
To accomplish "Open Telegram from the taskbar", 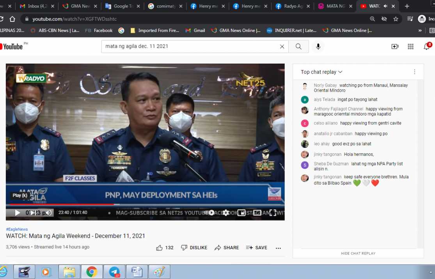I will [x=114, y=272].
